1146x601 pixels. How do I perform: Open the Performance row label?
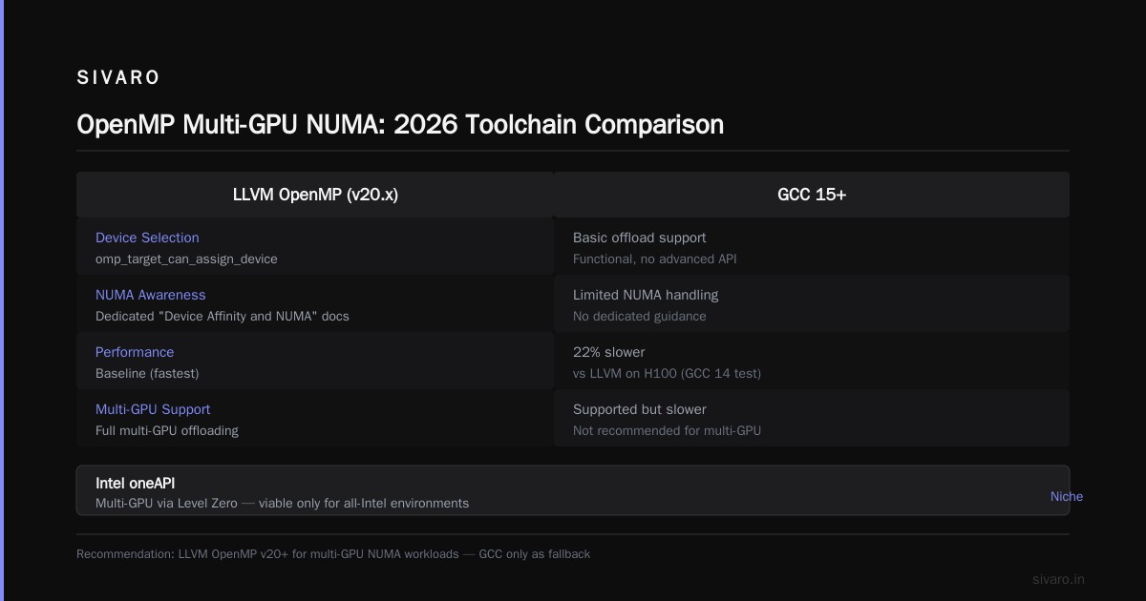[135, 352]
